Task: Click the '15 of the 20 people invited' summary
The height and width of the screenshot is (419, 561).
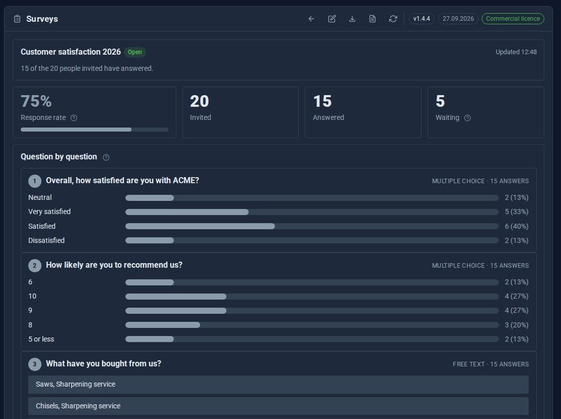Action: click(x=87, y=68)
